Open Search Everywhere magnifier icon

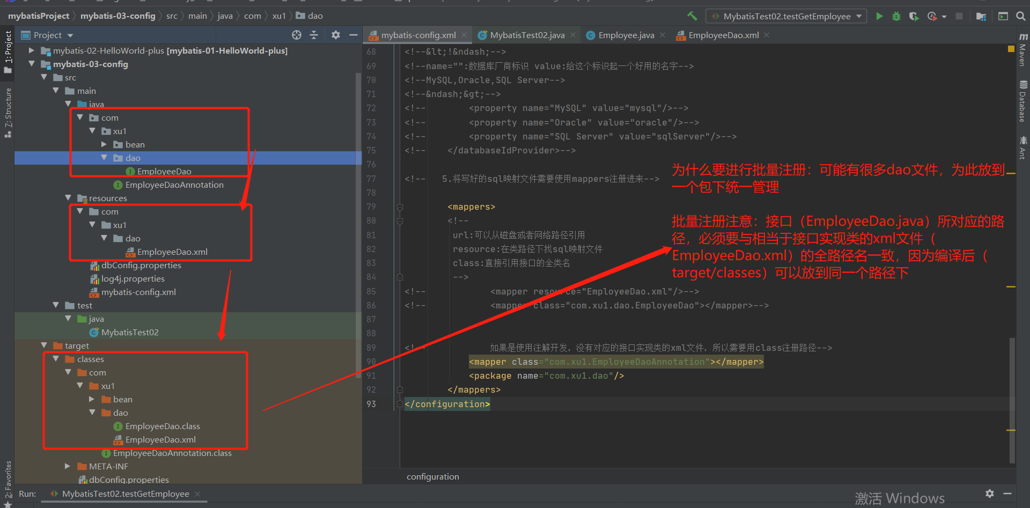point(1021,16)
